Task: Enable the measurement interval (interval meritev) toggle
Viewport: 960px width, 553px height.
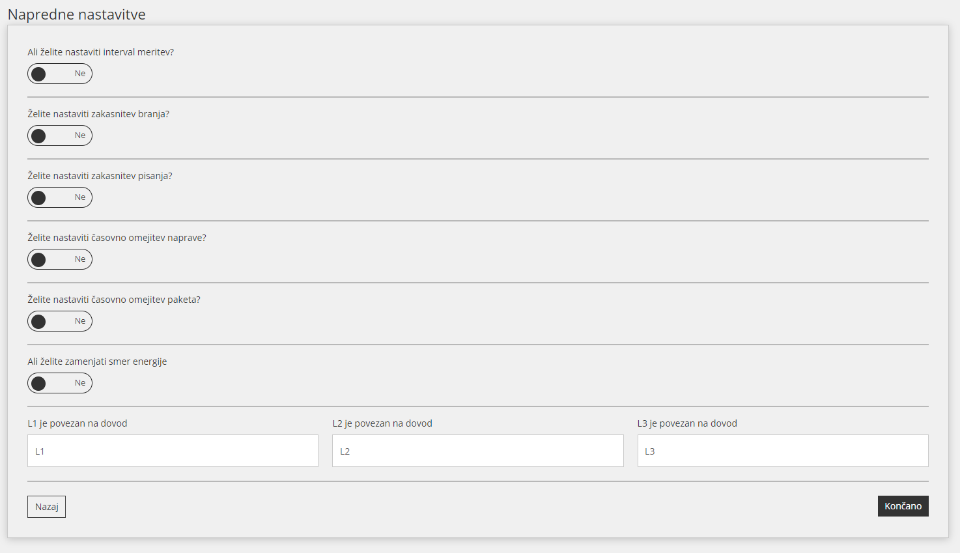Action: coord(60,74)
